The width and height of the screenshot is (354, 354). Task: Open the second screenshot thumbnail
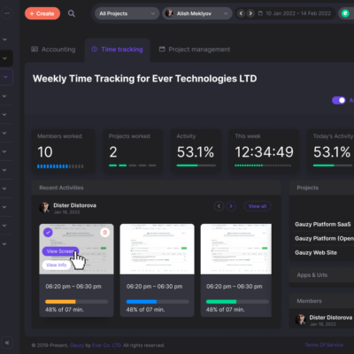click(157, 249)
